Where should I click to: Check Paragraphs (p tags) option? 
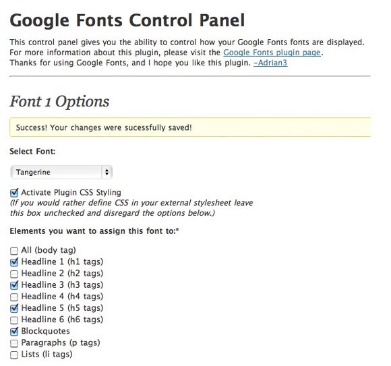tap(14, 343)
